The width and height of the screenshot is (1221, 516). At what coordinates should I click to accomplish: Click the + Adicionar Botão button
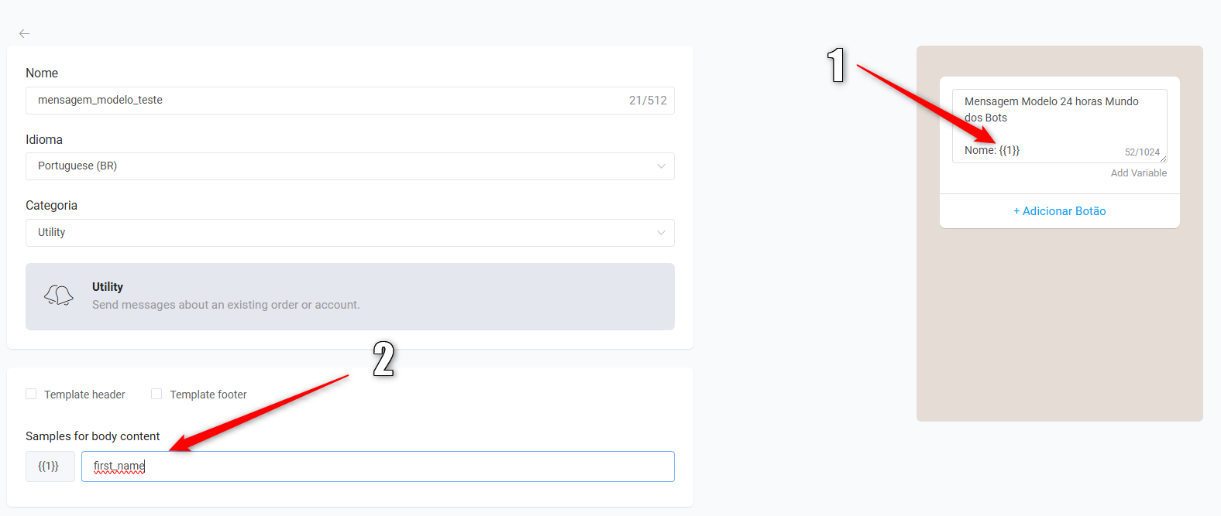pos(1060,211)
